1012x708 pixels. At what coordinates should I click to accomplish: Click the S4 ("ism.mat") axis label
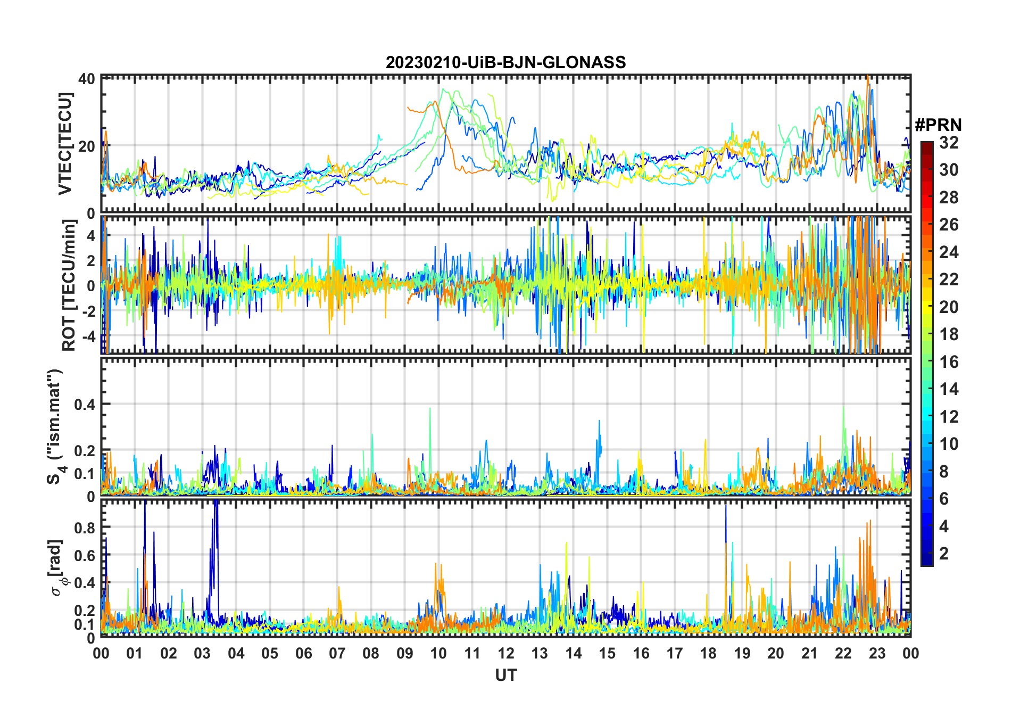55,427
